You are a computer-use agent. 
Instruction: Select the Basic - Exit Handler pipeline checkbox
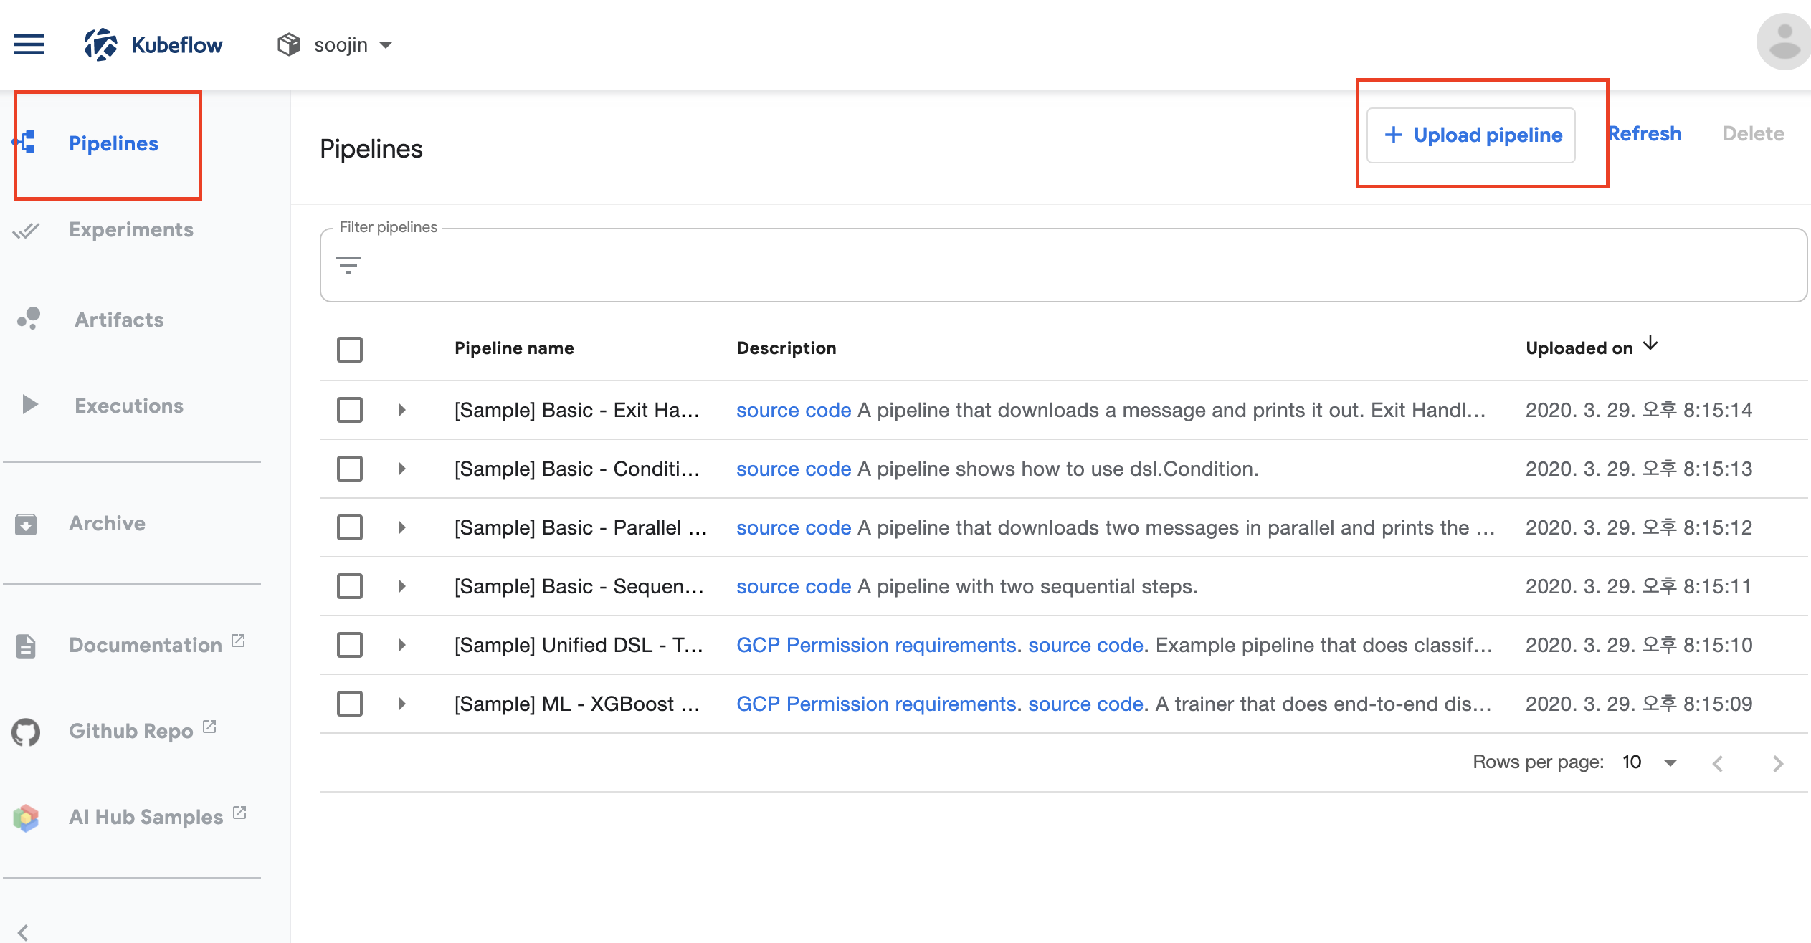(x=350, y=410)
